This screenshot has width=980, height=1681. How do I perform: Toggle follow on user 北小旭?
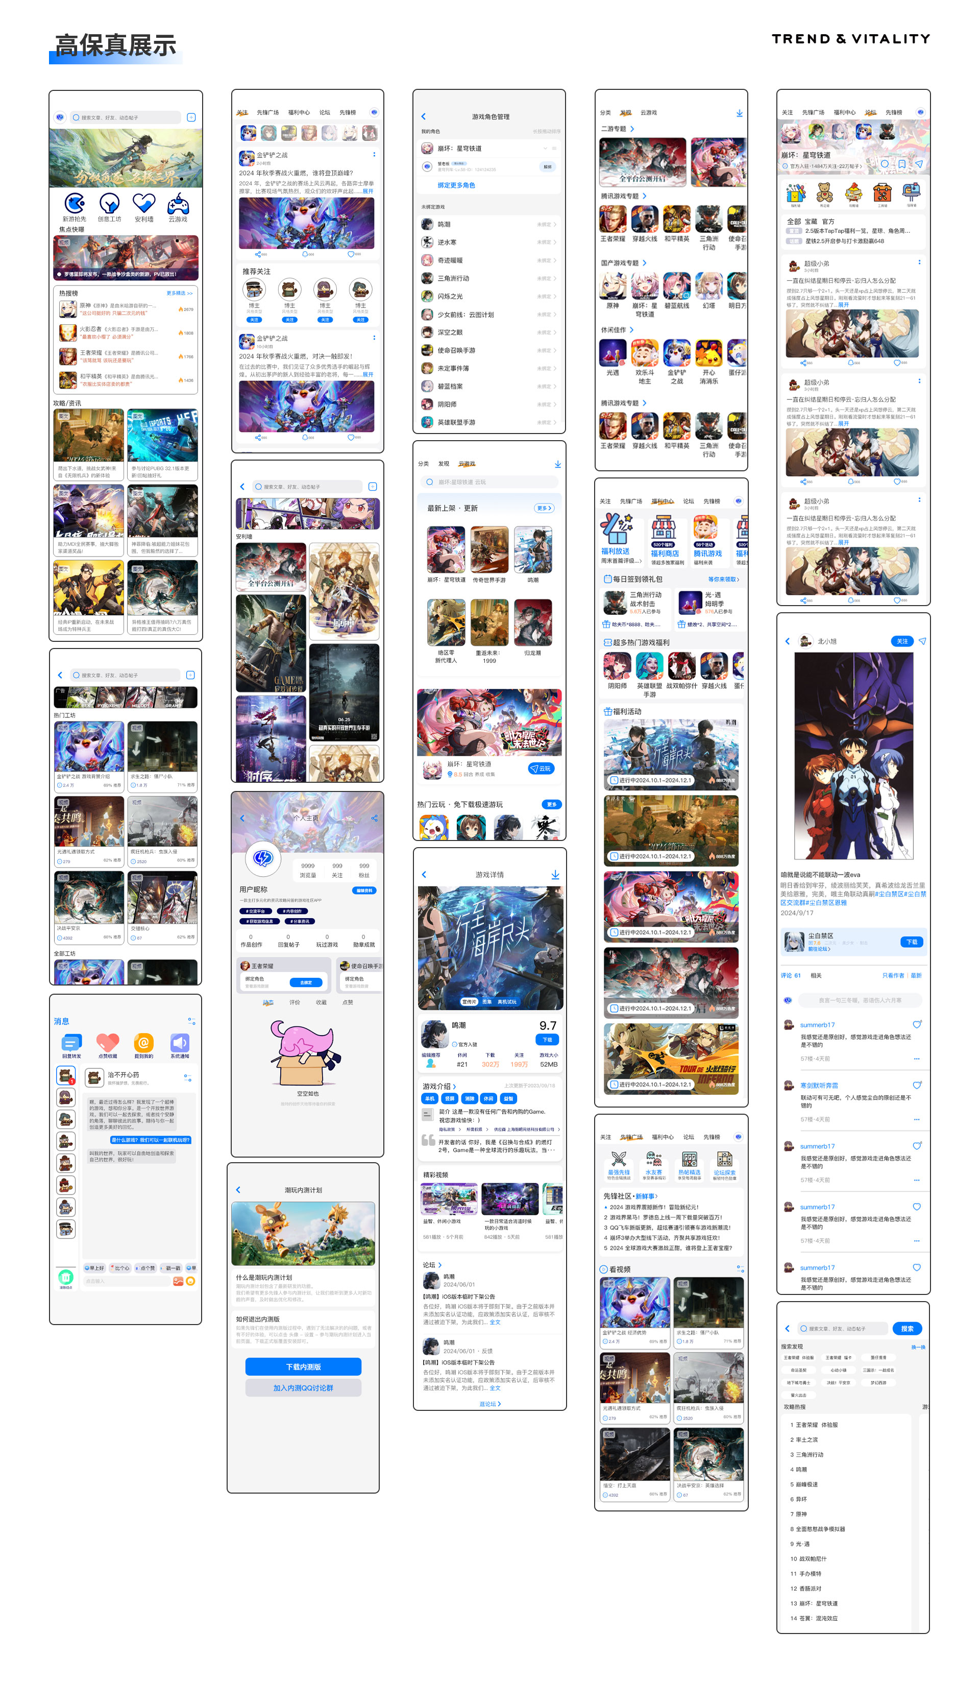tap(902, 640)
